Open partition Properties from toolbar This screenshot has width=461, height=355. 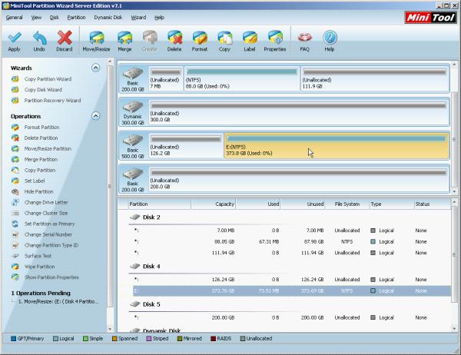click(275, 41)
